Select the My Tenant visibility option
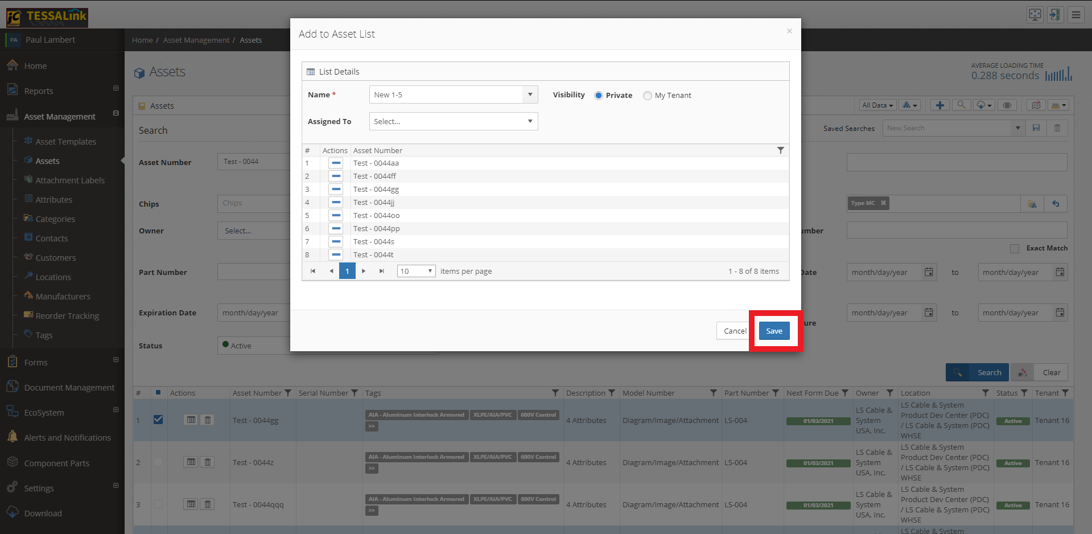This screenshot has height=534, width=1092. [x=648, y=96]
